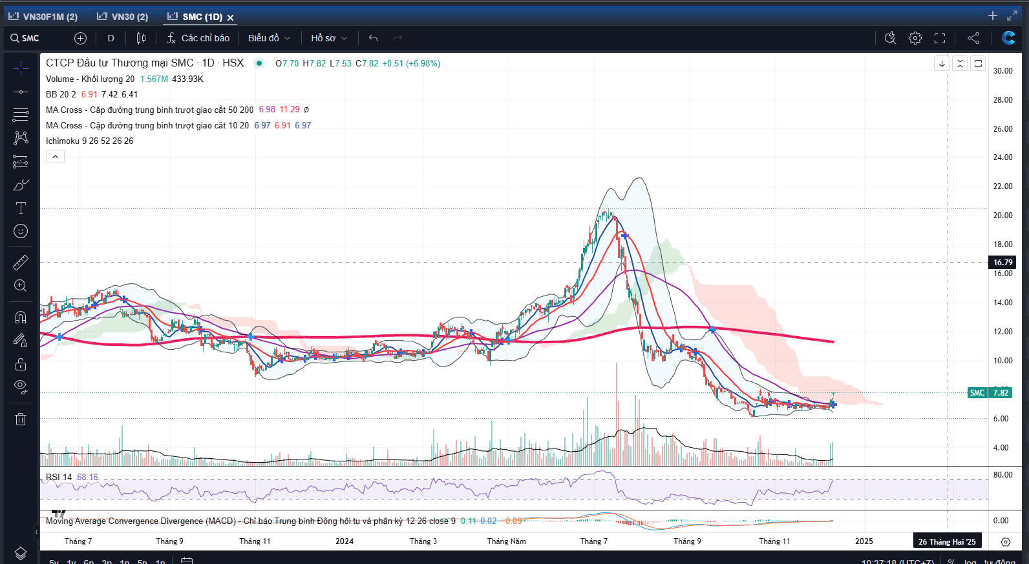Image resolution: width=1029 pixels, height=564 pixels.
Task: Activate the zoom in tool
Action: 21,285
